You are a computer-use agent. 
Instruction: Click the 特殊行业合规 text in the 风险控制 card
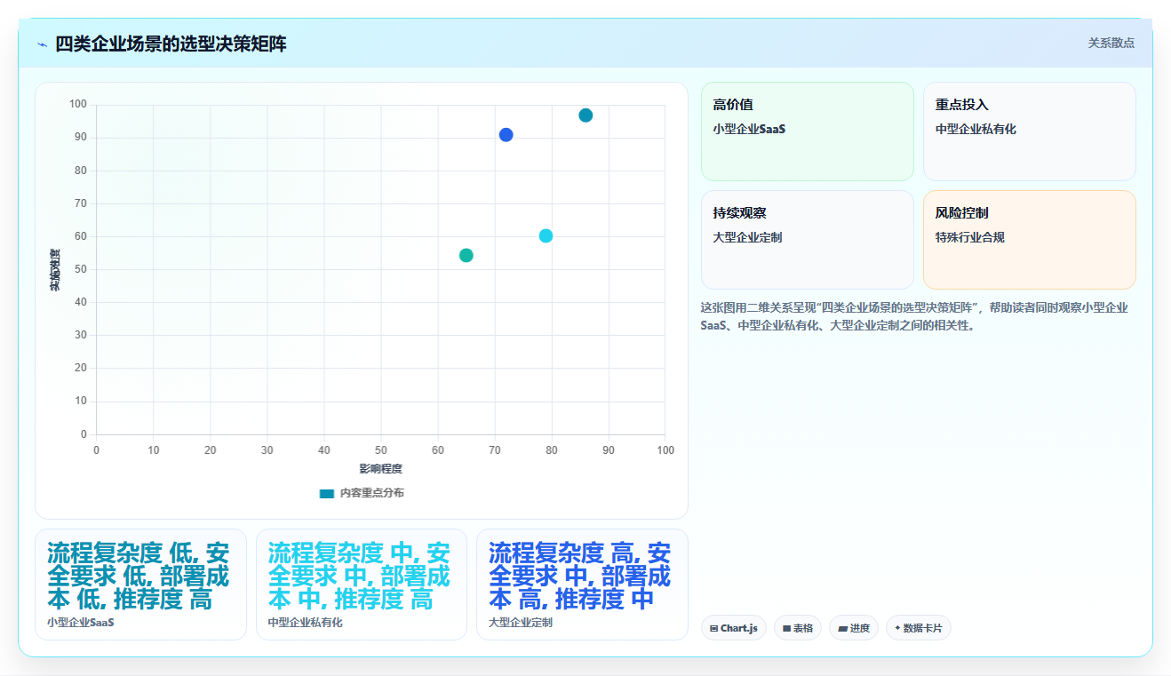click(x=970, y=238)
